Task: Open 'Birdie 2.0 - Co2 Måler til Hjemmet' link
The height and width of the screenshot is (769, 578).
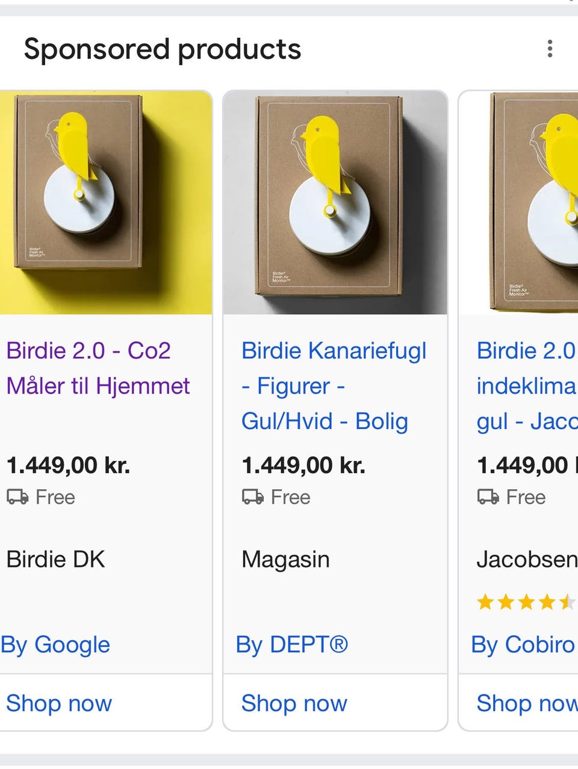Action: pyautogui.click(x=98, y=368)
